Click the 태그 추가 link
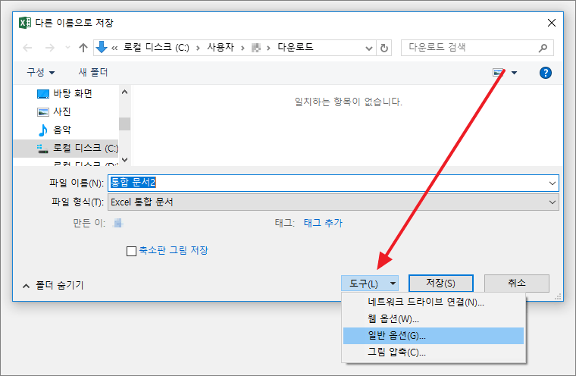This screenshot has height=376, width=576. [323, 223]
